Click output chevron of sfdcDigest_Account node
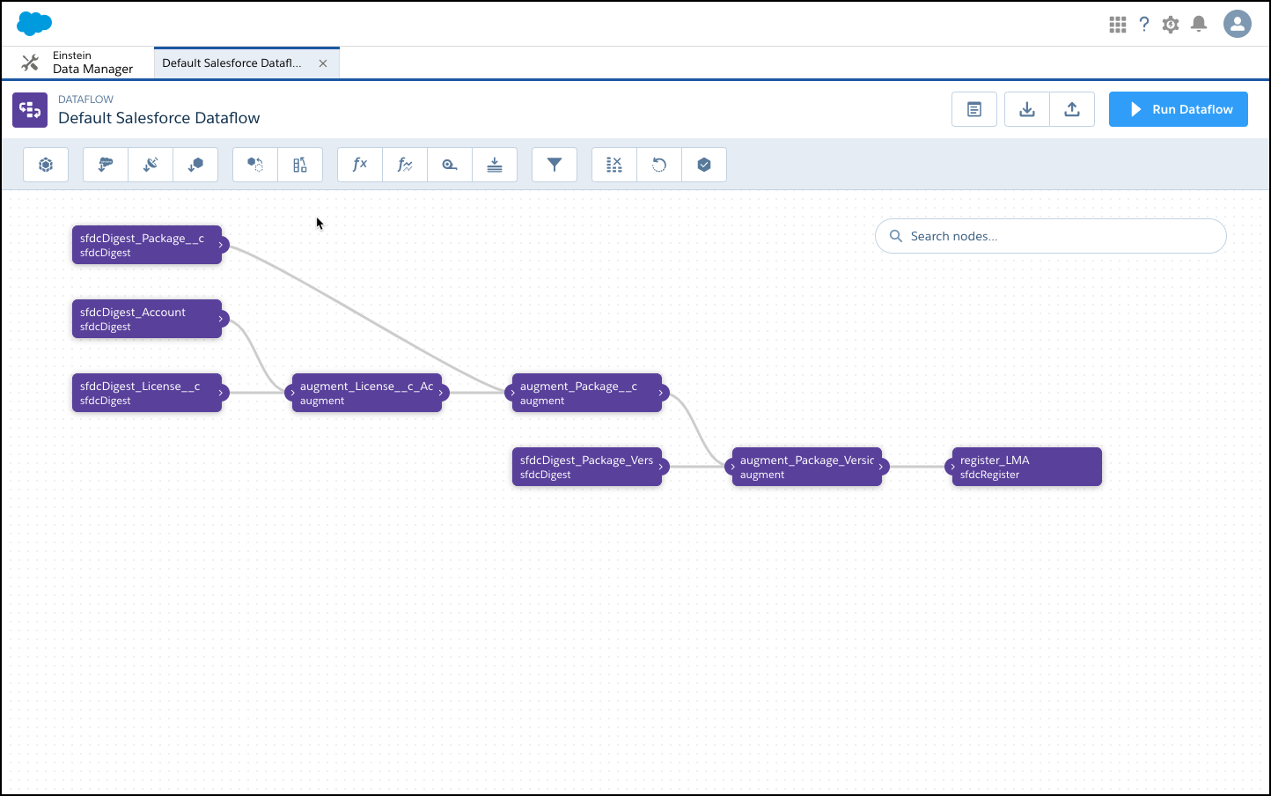The height and width of the screenshot is (796, 1271). click(x=221, y=319)
